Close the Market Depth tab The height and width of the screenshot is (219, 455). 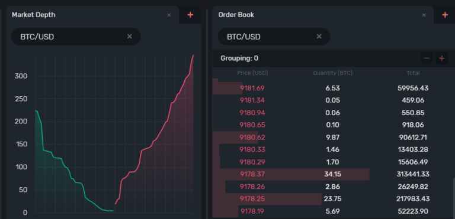coord(169,15)
